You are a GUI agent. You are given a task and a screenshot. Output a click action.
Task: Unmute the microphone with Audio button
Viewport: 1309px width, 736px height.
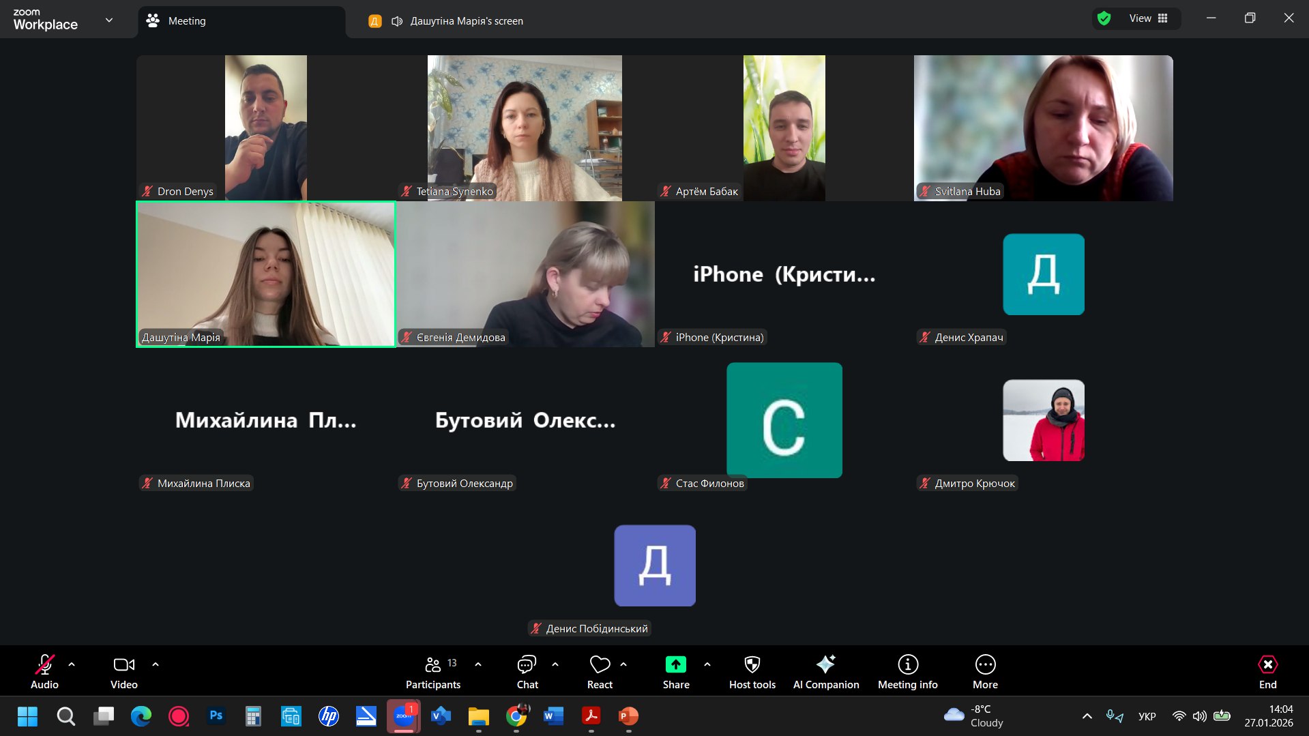(44, 672)
